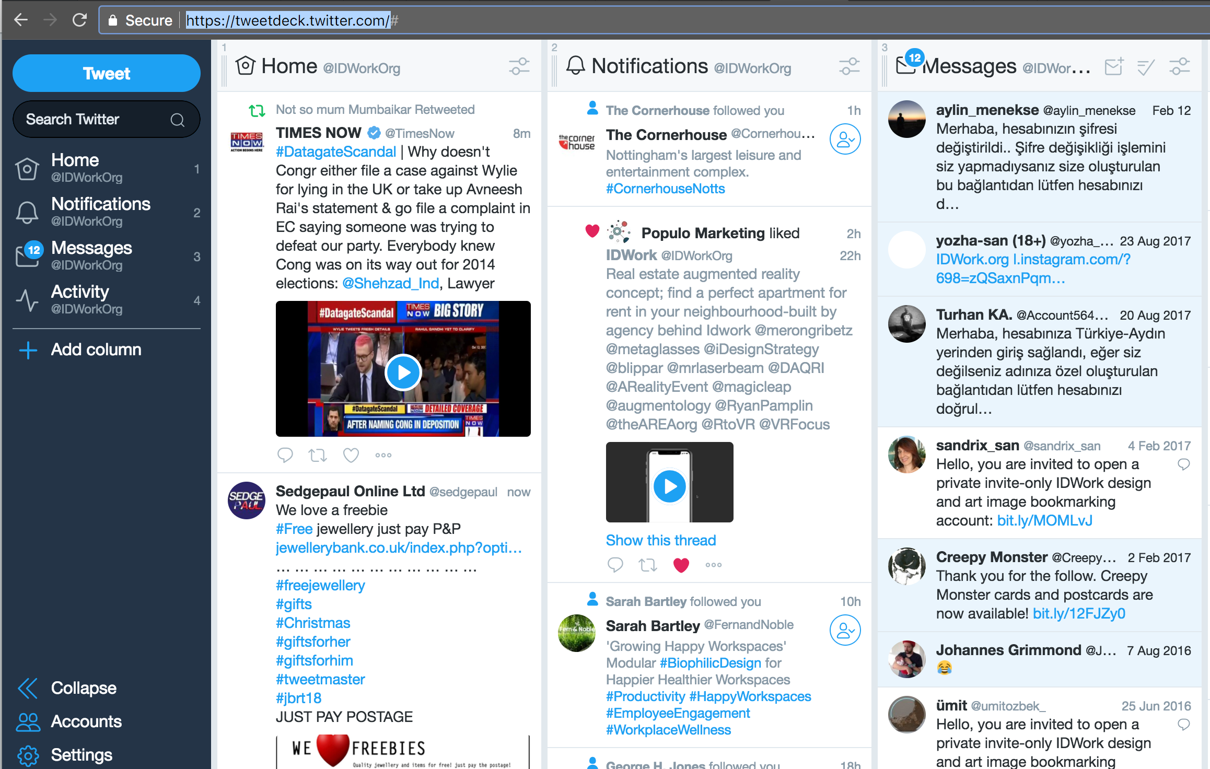Click @Shehzad_Ind mention link
The width and height of the screenshot is (1210, 769).
[x=390, y=283]
